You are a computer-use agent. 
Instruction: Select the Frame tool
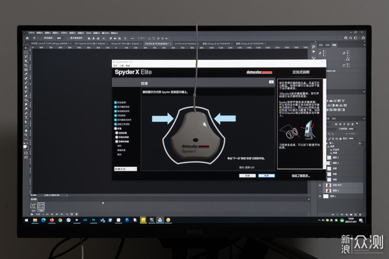tap(26, 70)
